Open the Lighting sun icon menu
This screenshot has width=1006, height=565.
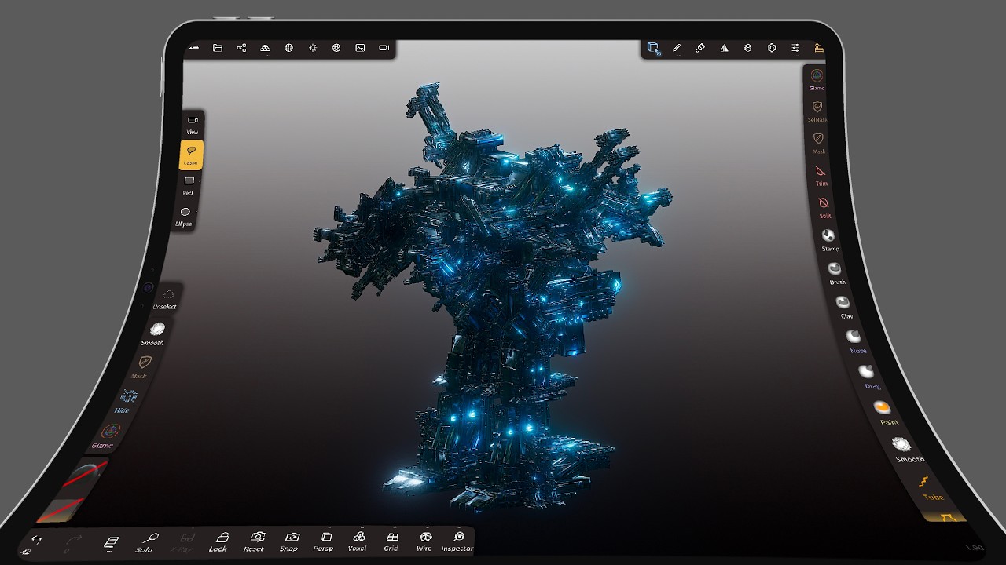[313, 48]
